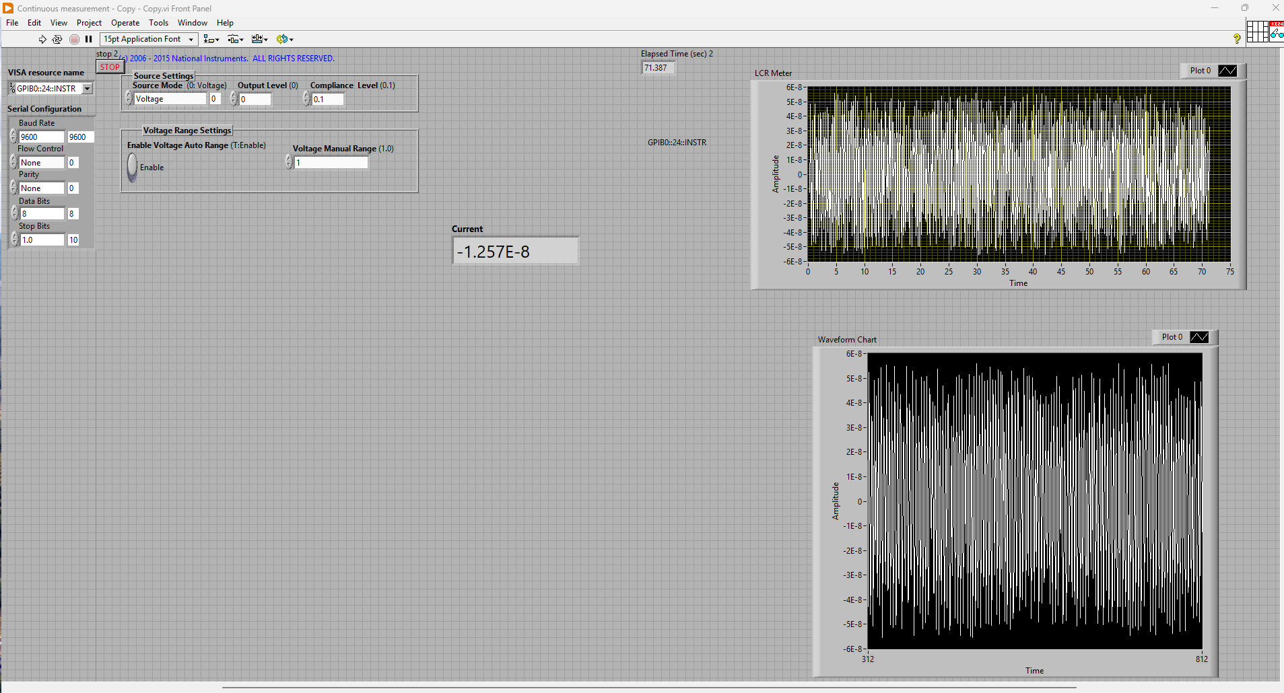This screenshot has width=1284, height=693.
Task: Click the Waveform Chart plot area
Action: [x=1035, y=501]
